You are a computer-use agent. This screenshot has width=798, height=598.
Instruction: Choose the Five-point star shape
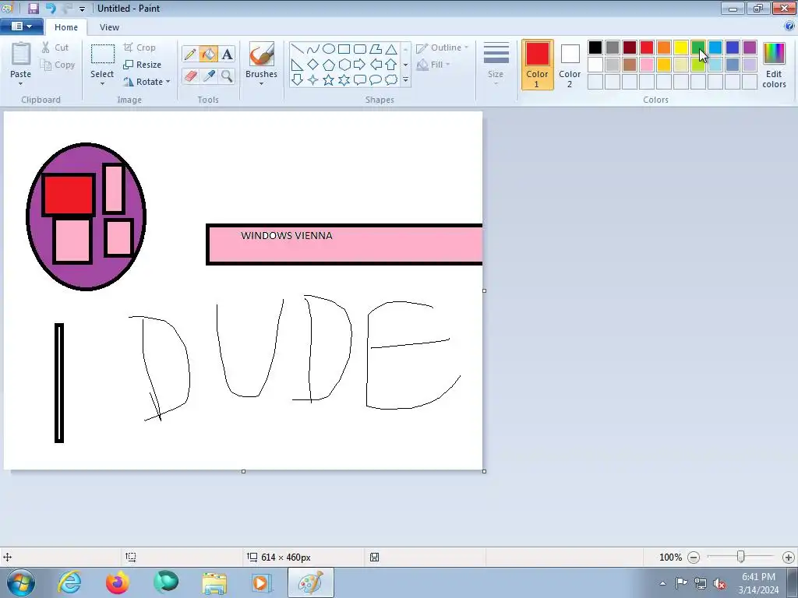point(329,80)
